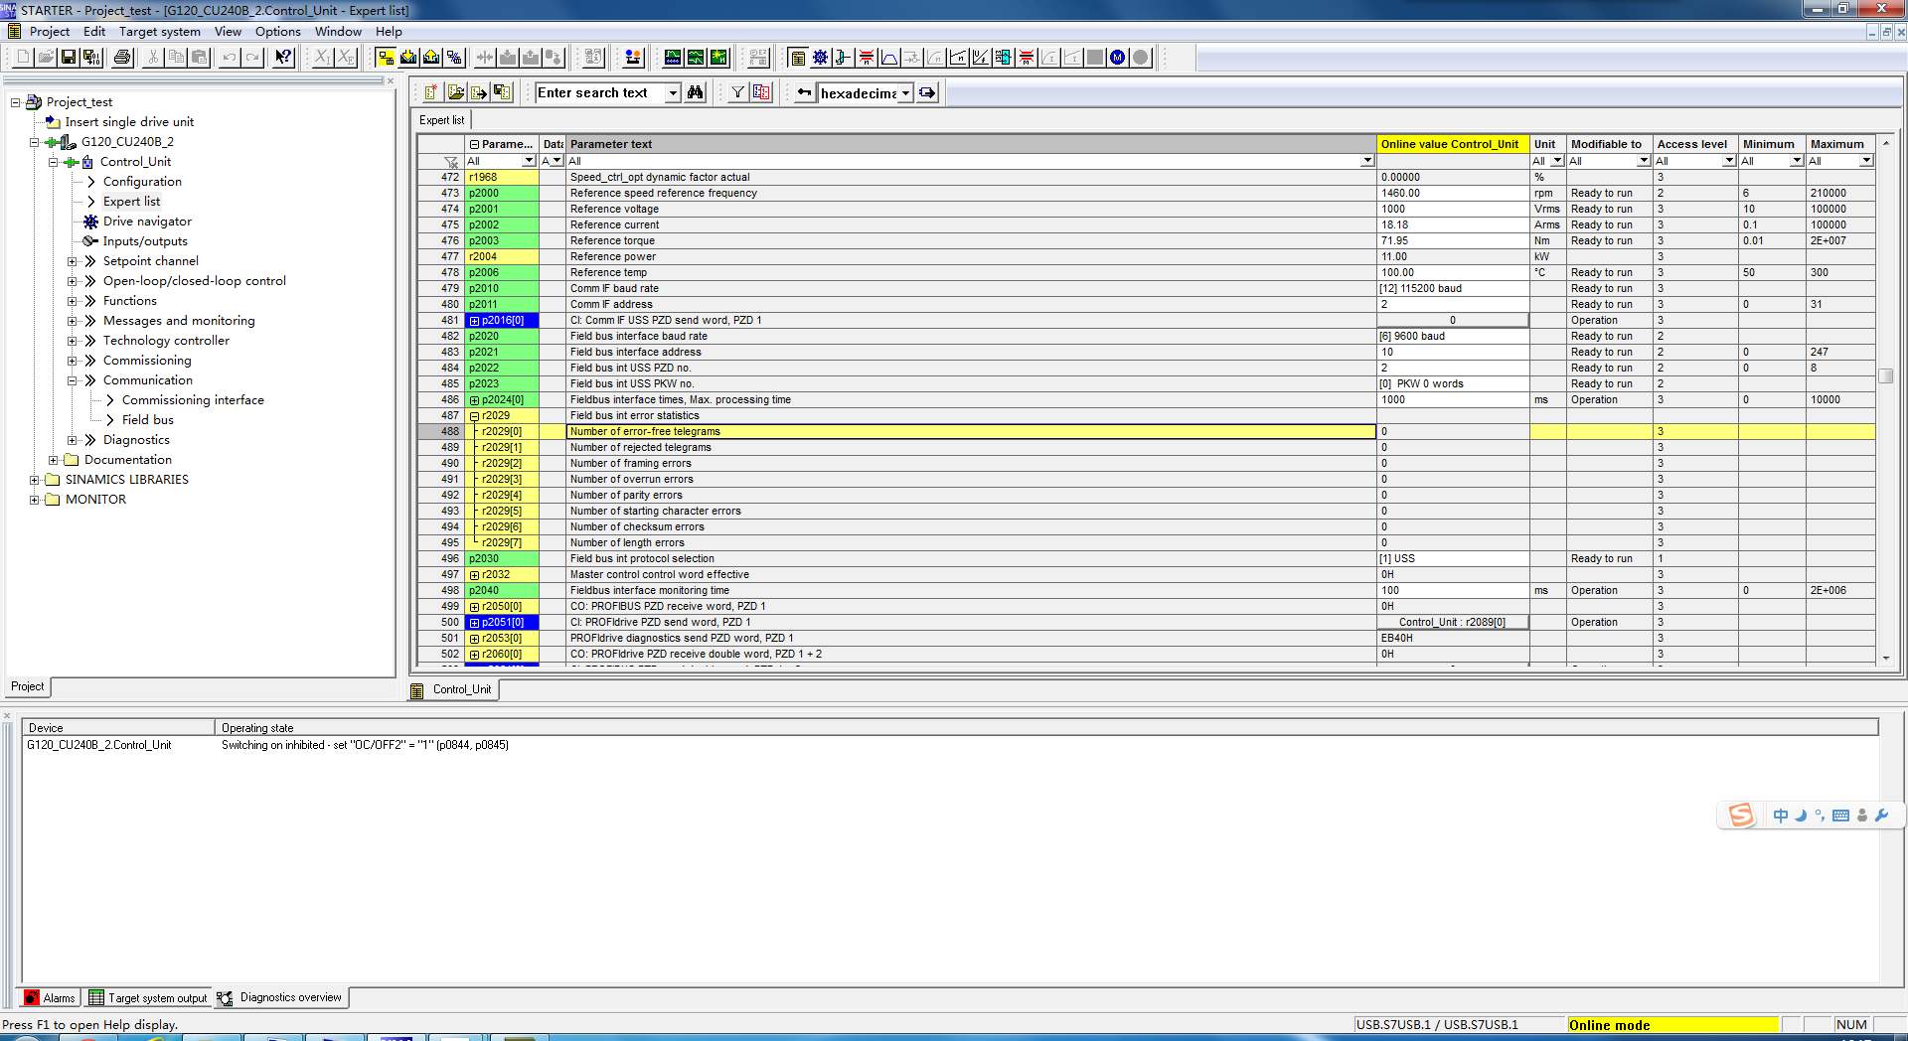Click the funnel filter icon in expert list toolbar

click(x=737, y=92)
